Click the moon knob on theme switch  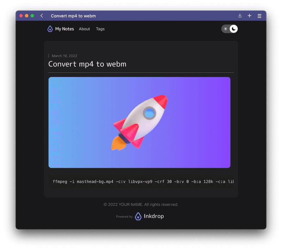click(233, 29)
